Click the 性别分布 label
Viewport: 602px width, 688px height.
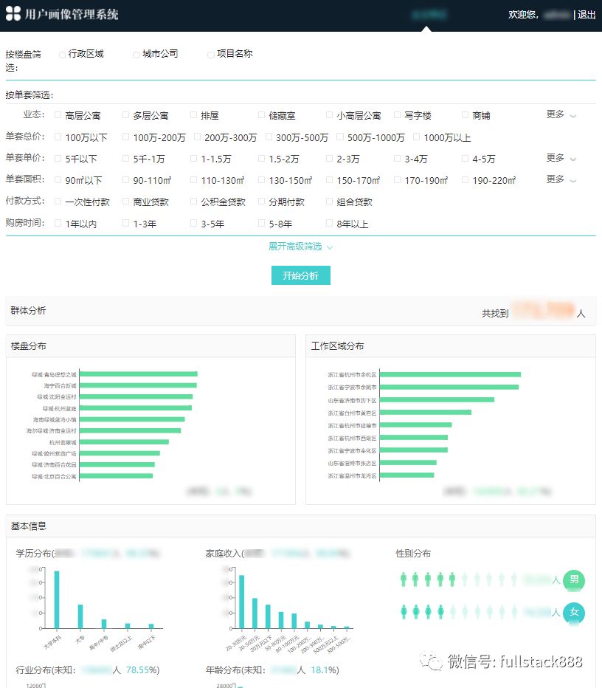413,554
